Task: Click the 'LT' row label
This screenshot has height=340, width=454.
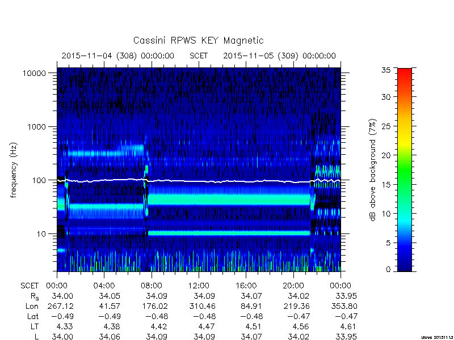Action: coord(35,327)
